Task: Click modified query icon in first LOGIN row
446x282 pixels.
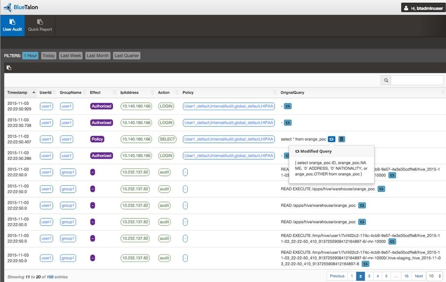Action: 288,106
